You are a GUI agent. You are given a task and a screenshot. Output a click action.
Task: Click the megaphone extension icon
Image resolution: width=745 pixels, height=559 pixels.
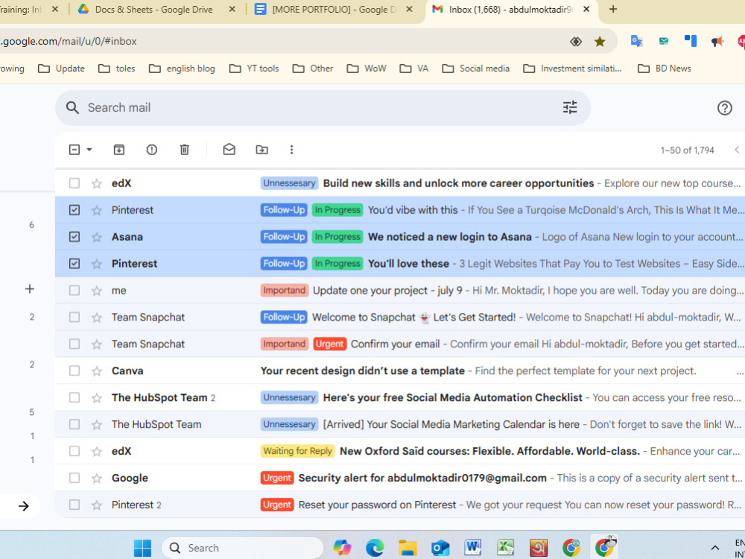(x=717, y=41)
